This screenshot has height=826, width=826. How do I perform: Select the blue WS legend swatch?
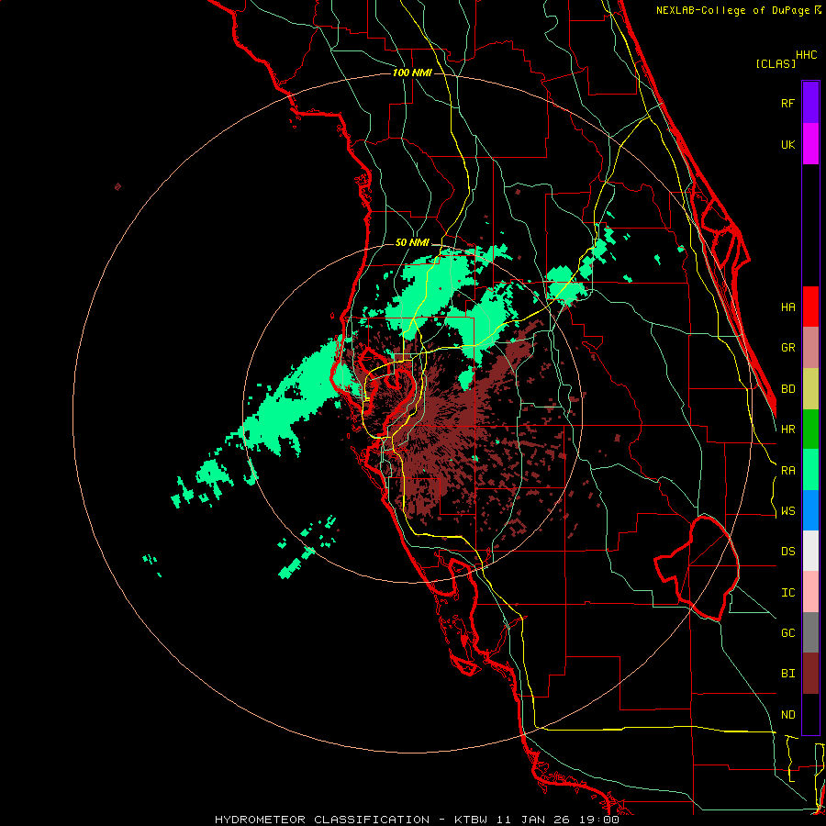point(810,510)
